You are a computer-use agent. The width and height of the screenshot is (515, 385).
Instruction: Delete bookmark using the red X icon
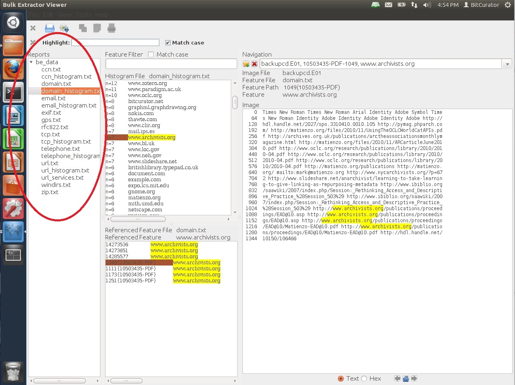254,64
